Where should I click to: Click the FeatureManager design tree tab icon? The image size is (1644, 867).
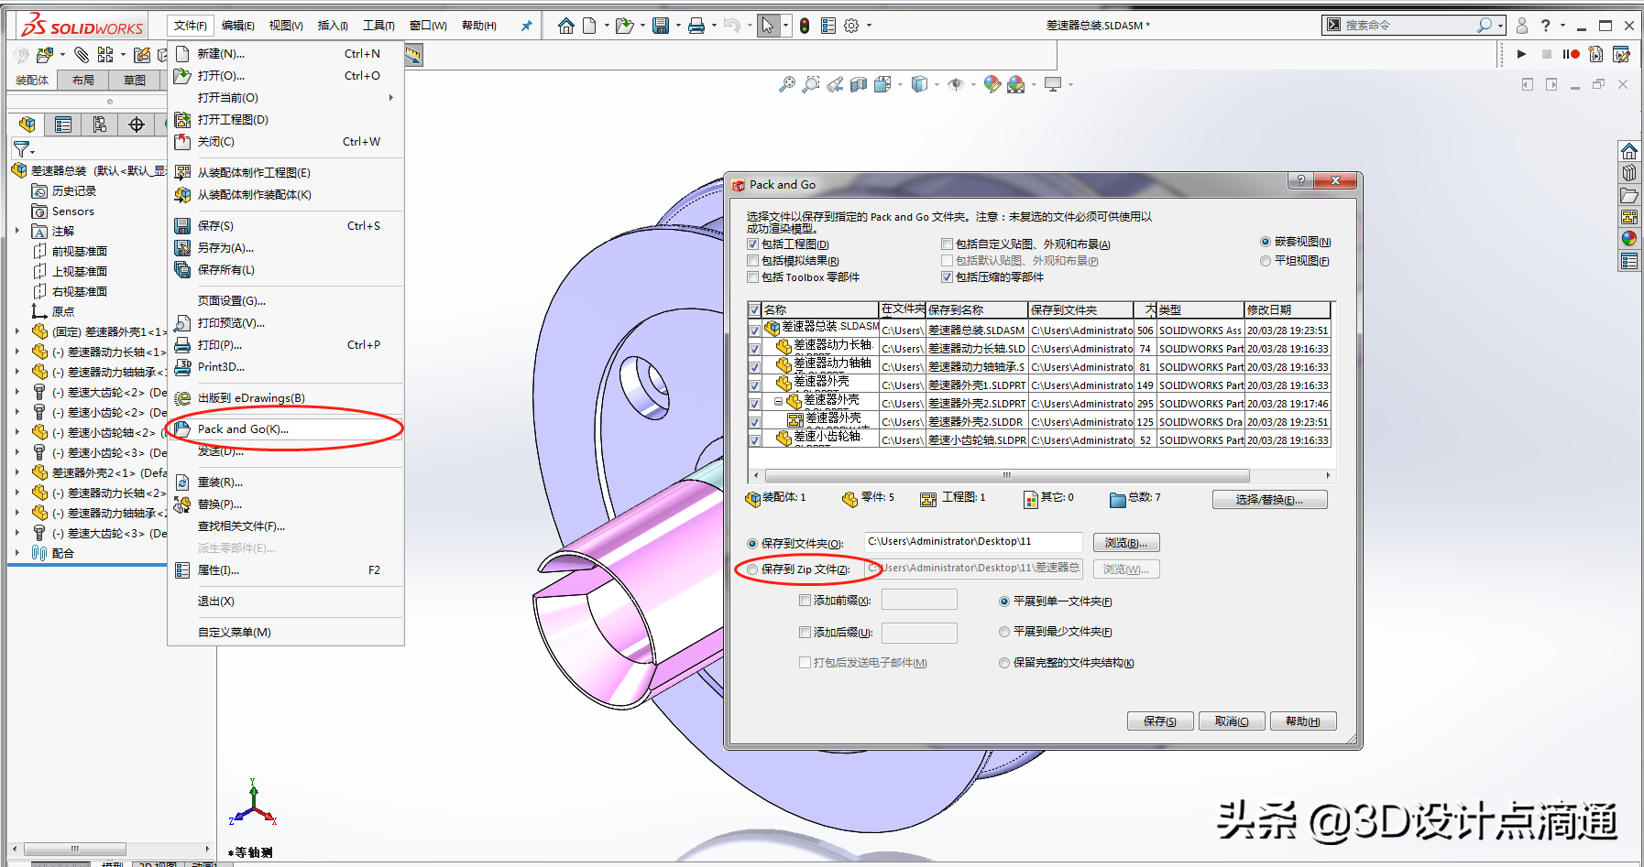coord(27,125)
